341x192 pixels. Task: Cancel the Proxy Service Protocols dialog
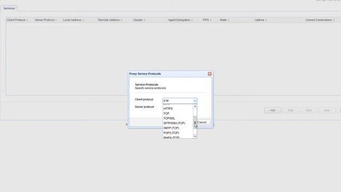point(202,122)
